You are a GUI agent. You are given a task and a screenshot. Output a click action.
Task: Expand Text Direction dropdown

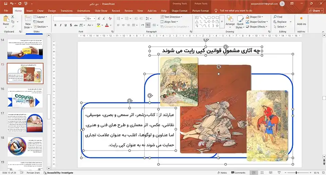171,17
